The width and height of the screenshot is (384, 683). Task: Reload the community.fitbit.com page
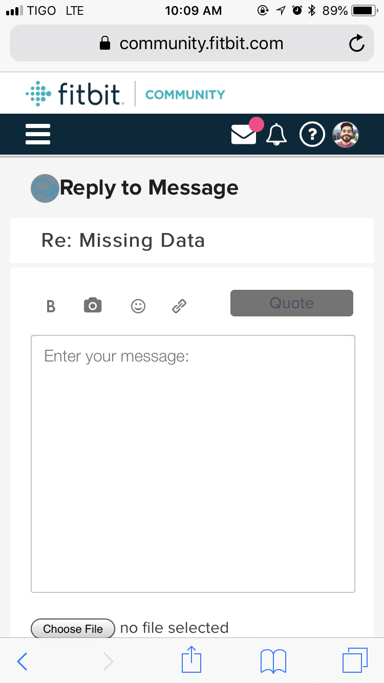coord(356,43)
